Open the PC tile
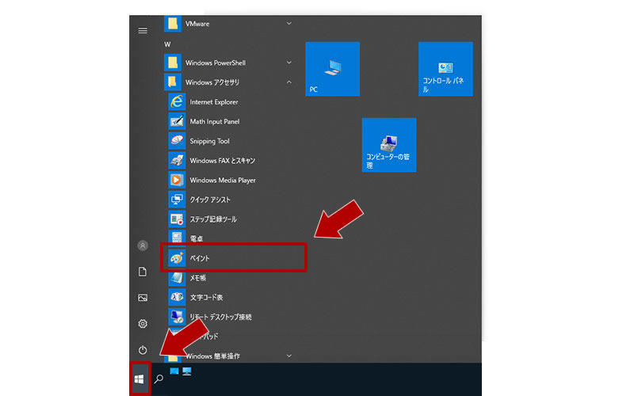The width and height of the screenshot is (634, 396). 332,69
